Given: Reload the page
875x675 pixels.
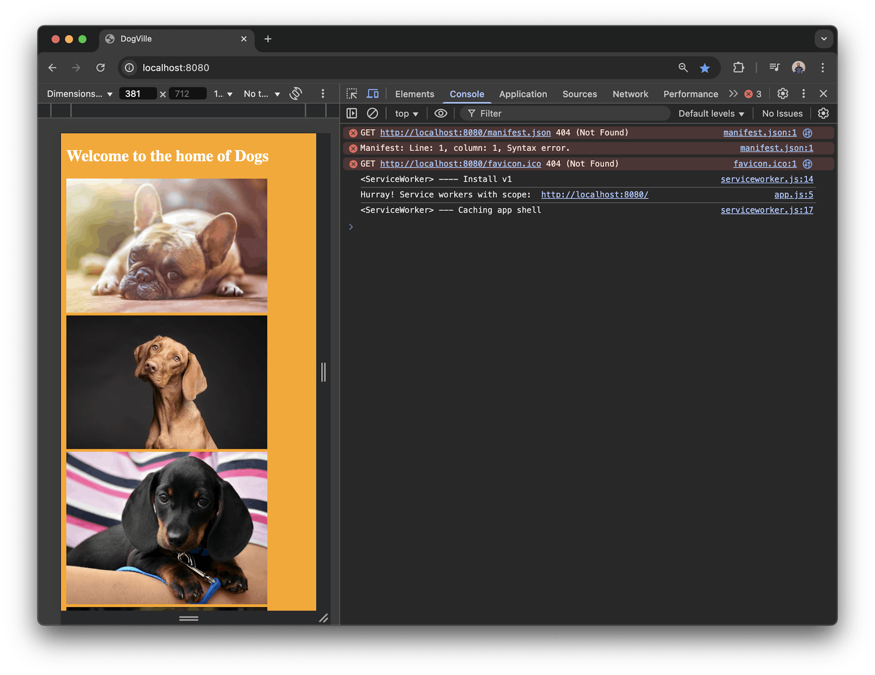Looking at the screenshot, I should [x=101, y=68].
